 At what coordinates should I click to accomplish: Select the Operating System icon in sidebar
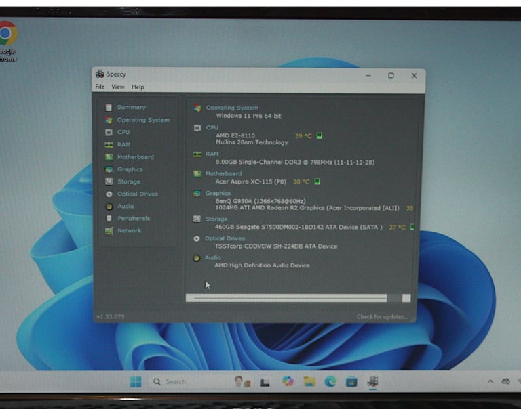[x=109, y=120]
